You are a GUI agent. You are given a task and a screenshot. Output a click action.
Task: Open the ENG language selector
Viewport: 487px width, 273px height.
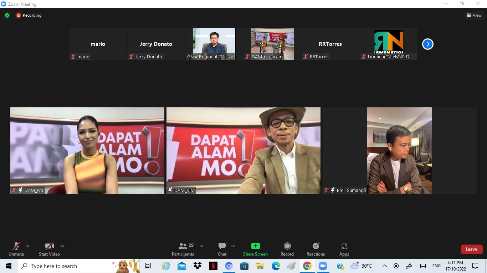[x=436, y=266]
